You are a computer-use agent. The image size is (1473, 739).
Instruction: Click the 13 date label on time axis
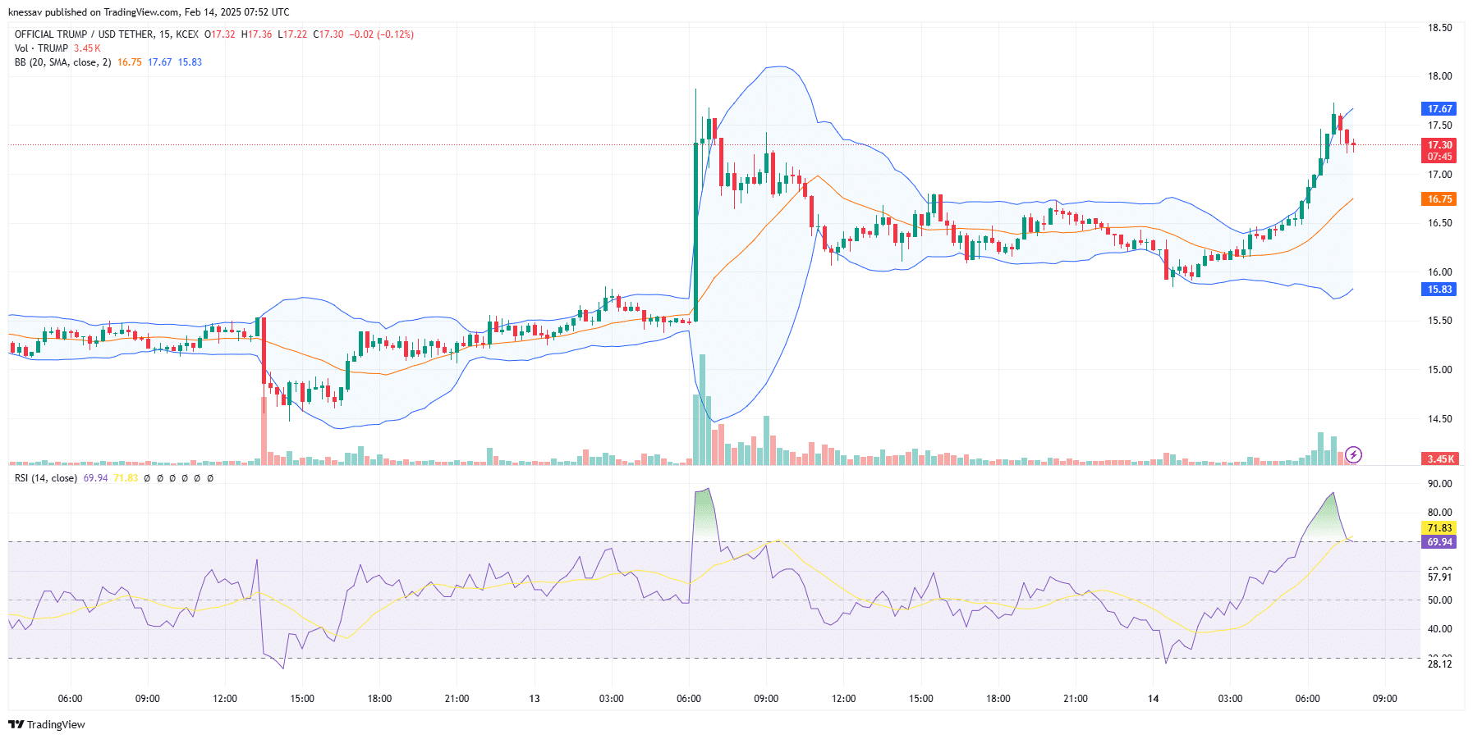(535, 699)
